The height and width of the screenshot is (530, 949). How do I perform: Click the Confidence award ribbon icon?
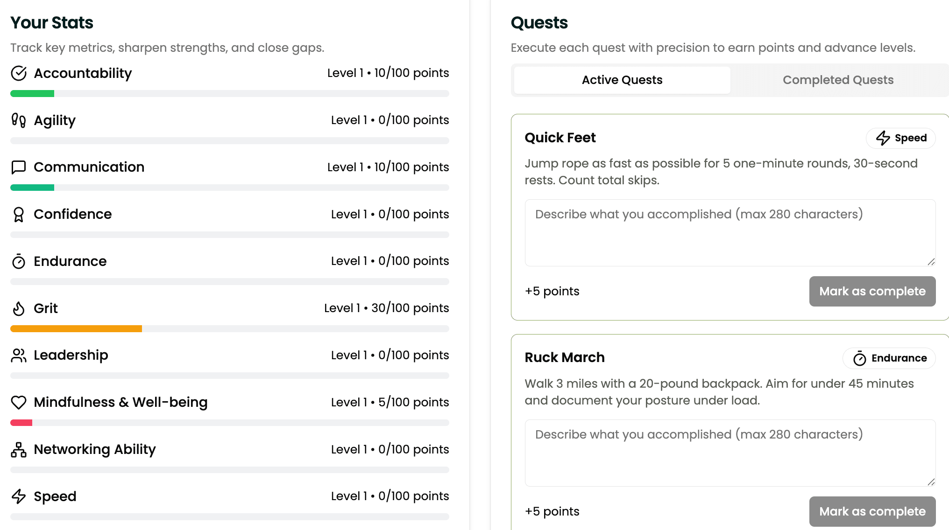[19, 214]
